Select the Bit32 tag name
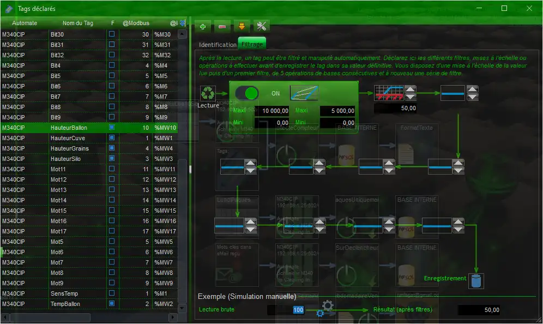The width and height of the screenshot is (543, 324). pos(57,55)
